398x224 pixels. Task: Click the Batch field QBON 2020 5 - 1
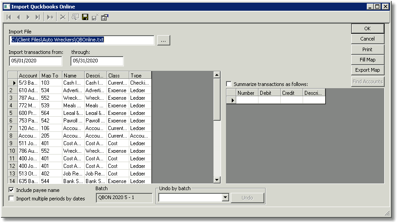pyautogui.click(x=124, y=198)
